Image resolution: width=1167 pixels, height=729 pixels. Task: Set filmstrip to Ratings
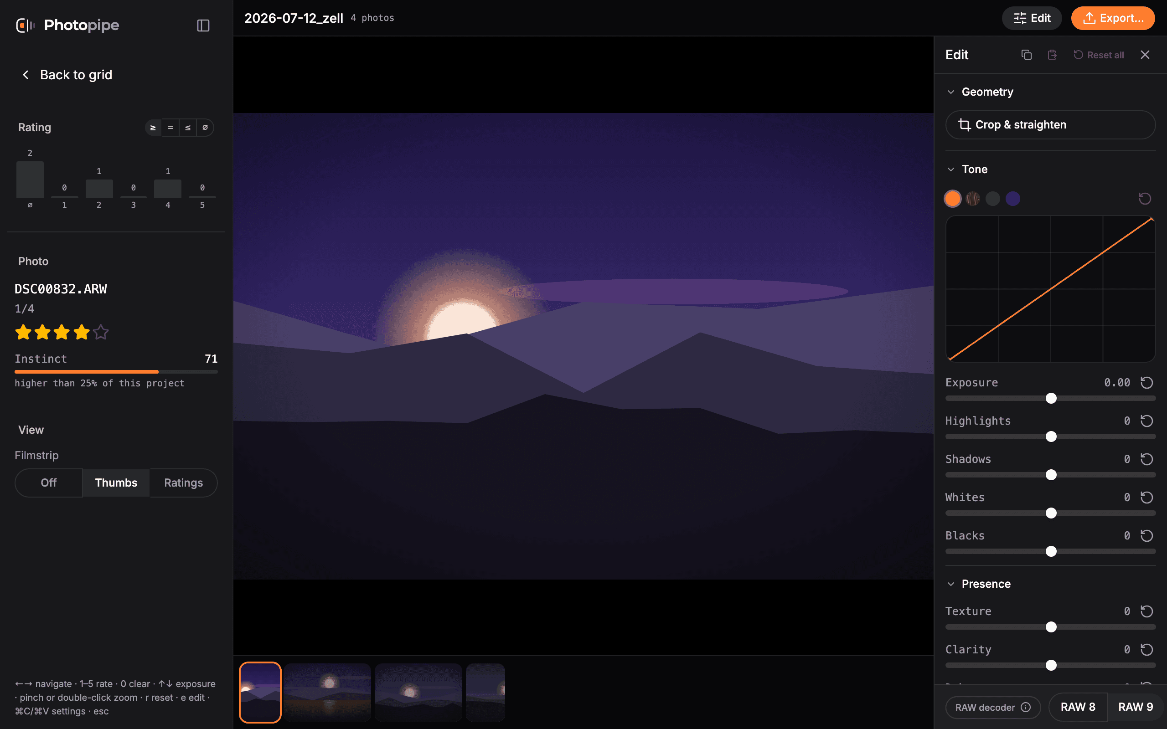tap(184, 483)
